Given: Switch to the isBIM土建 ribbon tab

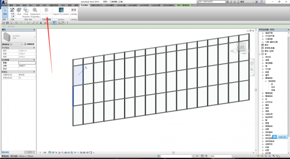Looking at the screenshot, I should click(x=122, y=5).
